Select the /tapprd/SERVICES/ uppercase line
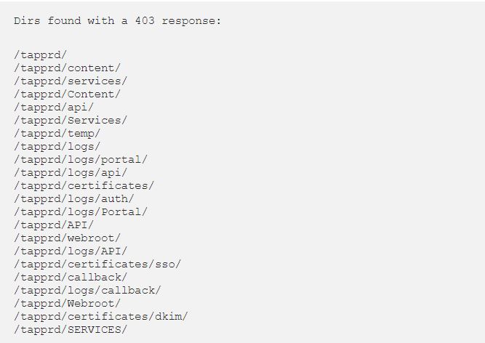Screen dimensions: 485x343 71,330
